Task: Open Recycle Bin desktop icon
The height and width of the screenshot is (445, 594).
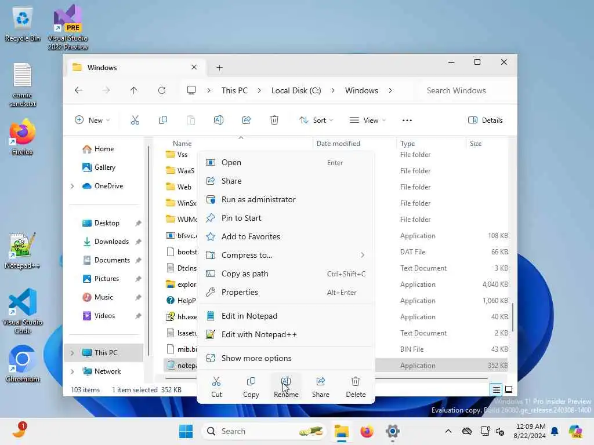Action: click(x=23, y=25)
